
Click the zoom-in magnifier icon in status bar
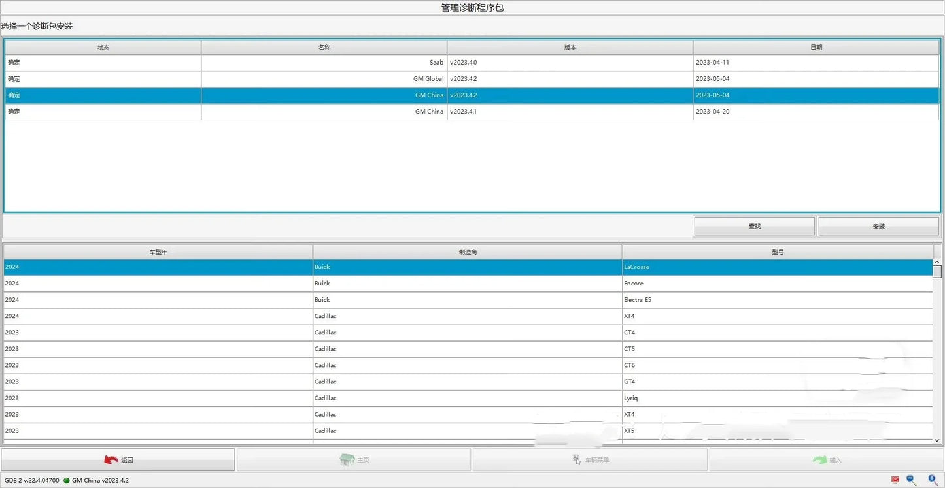(931, 480)
